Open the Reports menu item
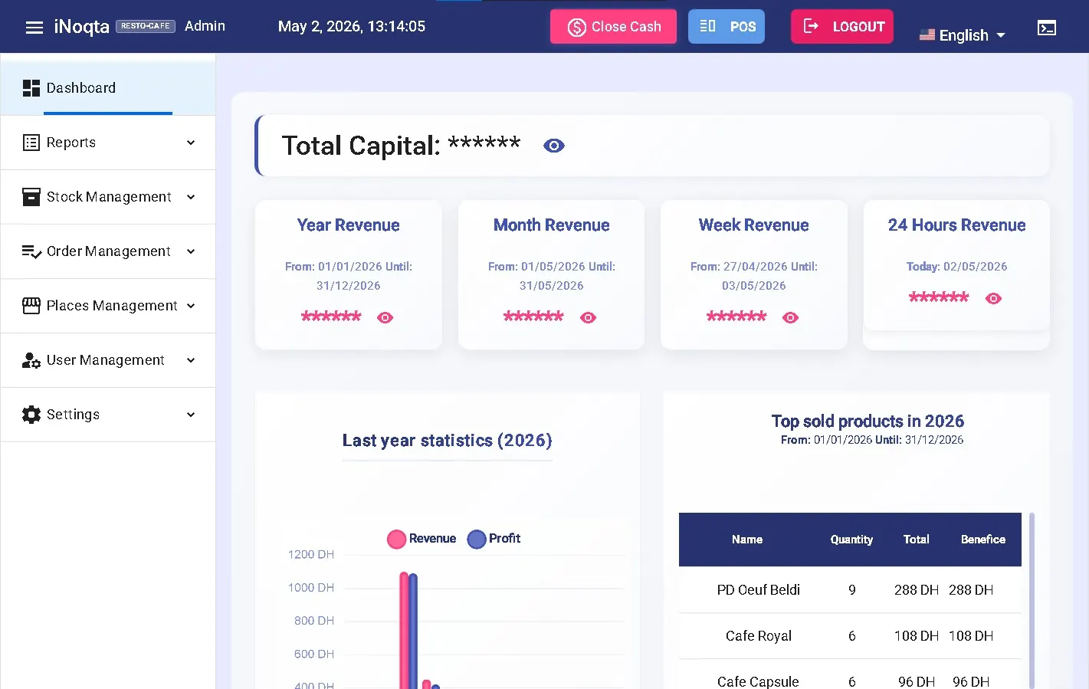The width and height of the screenshot is (1089, 689). (108, 143)
